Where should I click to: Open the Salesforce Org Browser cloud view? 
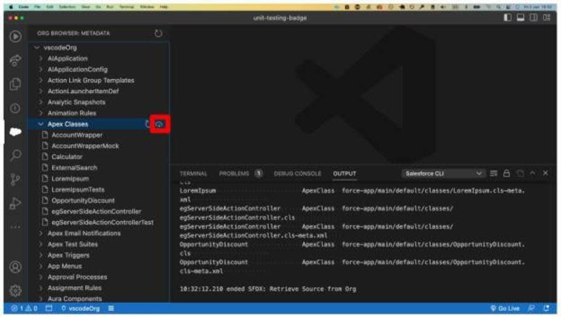(x=15, y=132)
